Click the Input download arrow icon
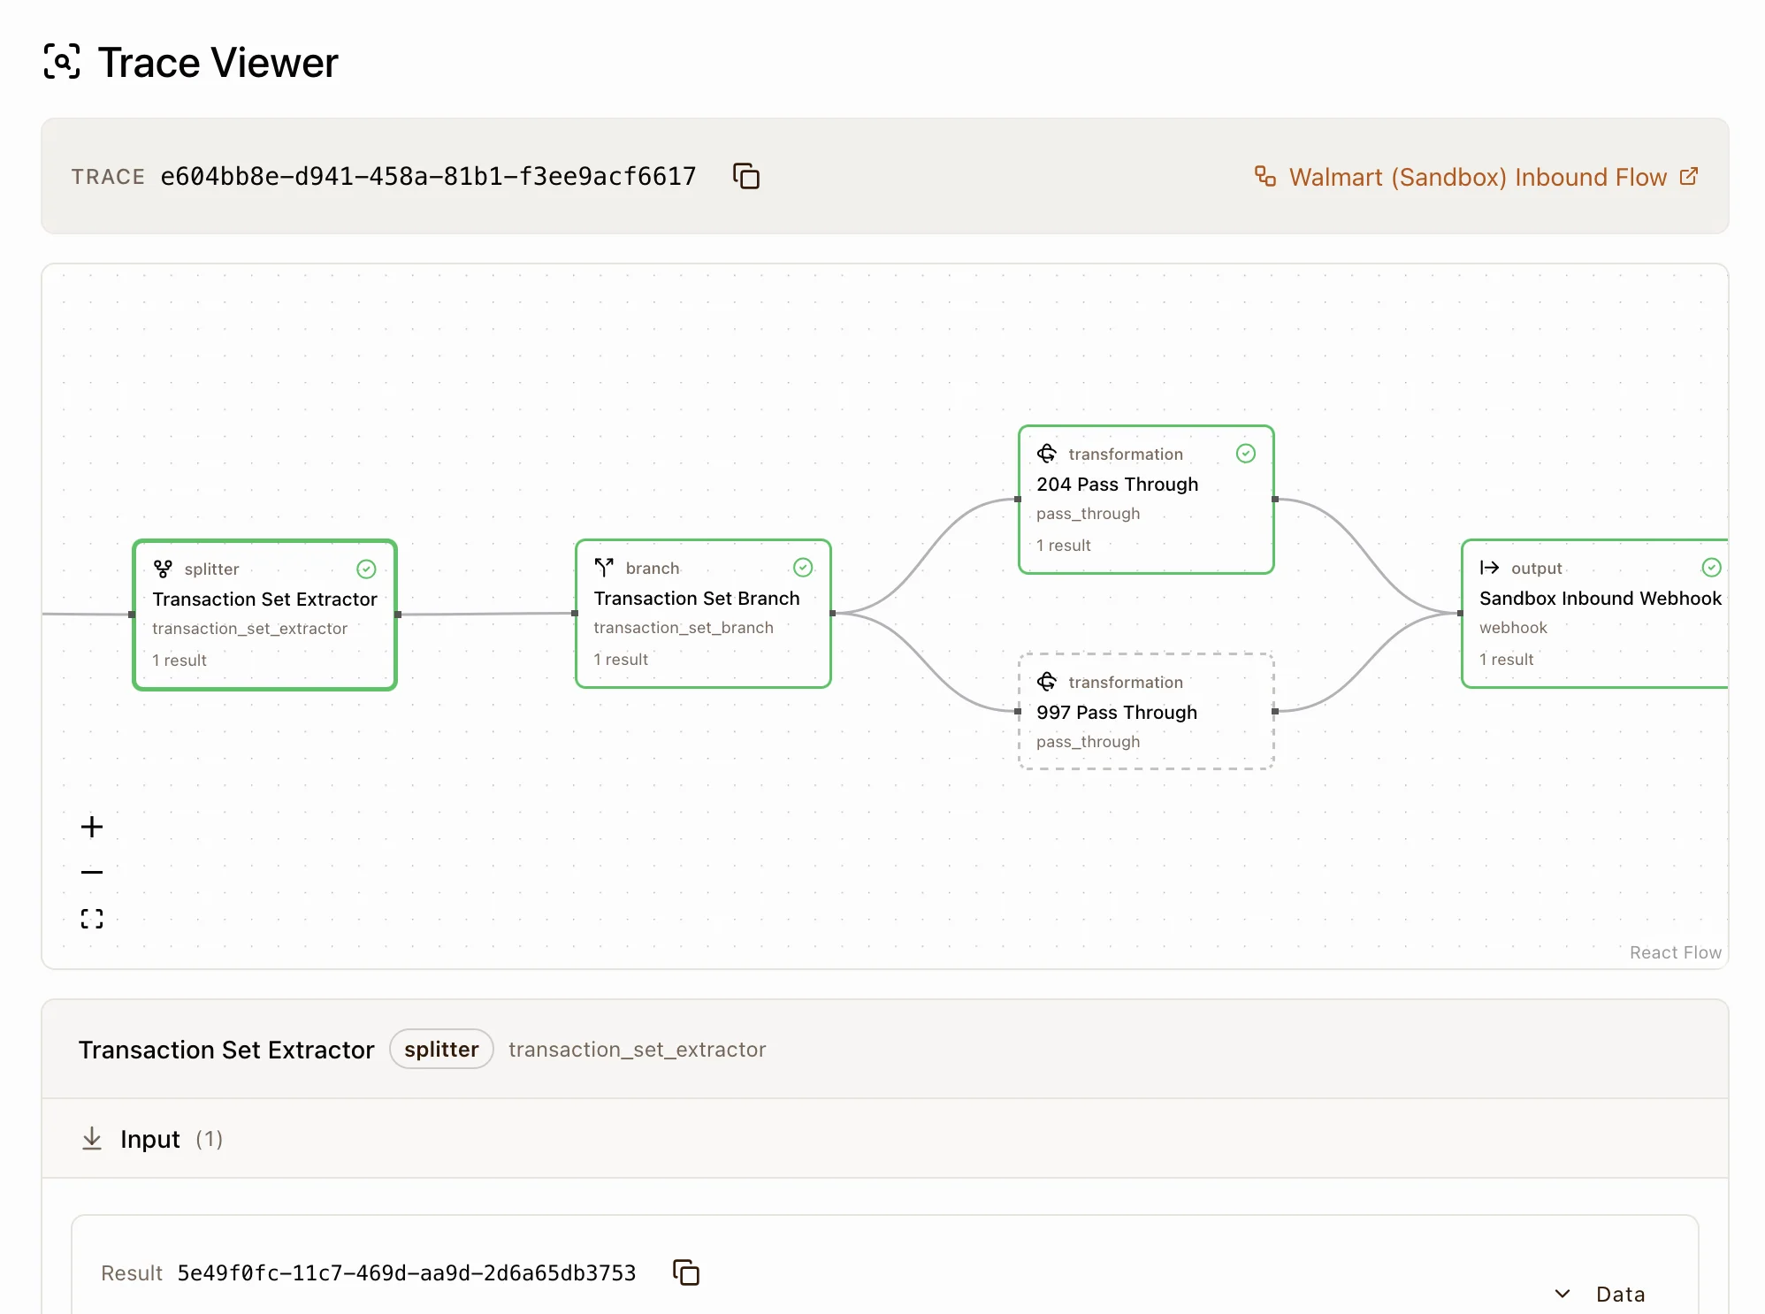Viewport: 1765px width, 1314px height. [x=92, y=1139]
